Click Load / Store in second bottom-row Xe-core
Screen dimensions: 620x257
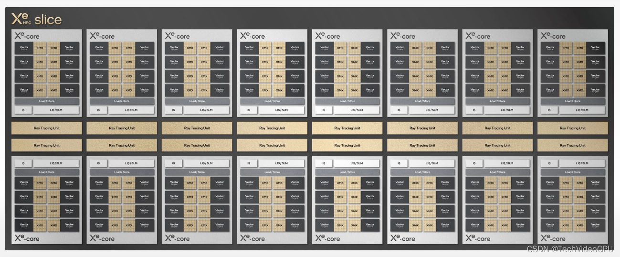click(x=122, y=172)
